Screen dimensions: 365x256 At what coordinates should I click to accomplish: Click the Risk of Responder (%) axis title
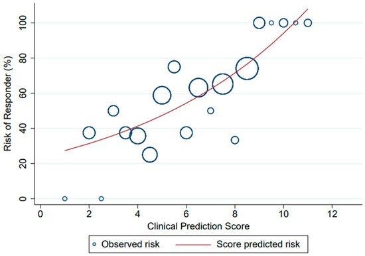click(8, 103)
